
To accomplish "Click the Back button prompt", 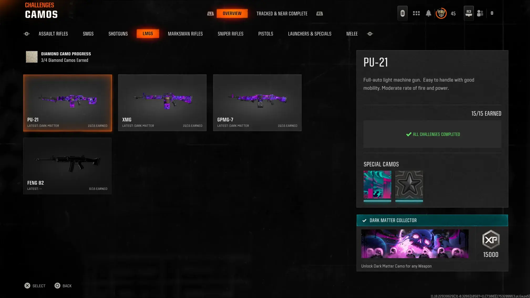I will (63, 286).
